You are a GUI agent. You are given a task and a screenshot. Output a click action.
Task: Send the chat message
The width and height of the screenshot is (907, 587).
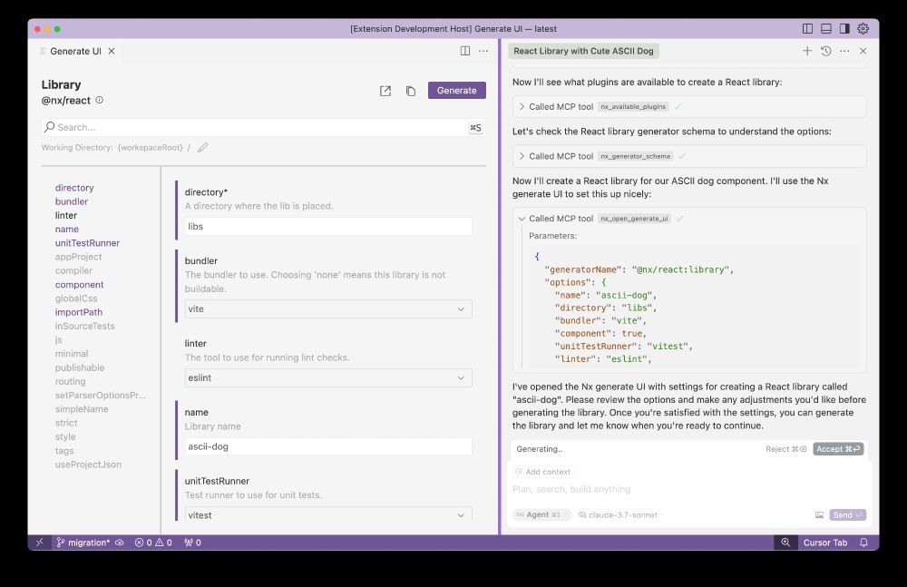click(x=847, y=514)
